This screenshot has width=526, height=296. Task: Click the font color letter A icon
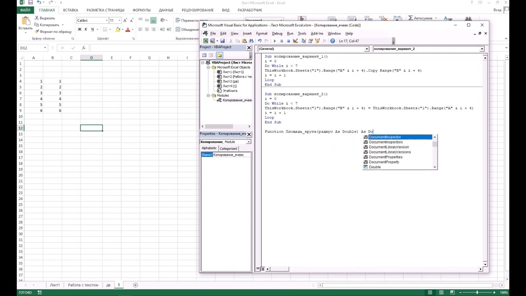point(128,29)
